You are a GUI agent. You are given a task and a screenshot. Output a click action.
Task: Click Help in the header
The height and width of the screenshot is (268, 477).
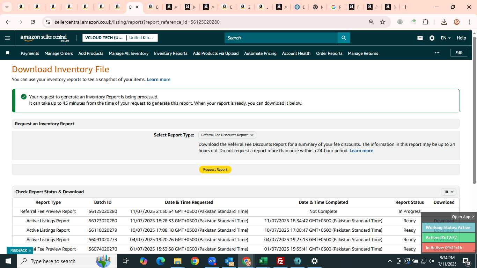(x=461, y=38)
